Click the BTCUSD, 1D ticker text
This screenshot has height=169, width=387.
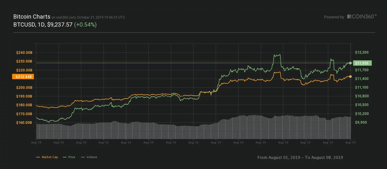pos(29,25)
